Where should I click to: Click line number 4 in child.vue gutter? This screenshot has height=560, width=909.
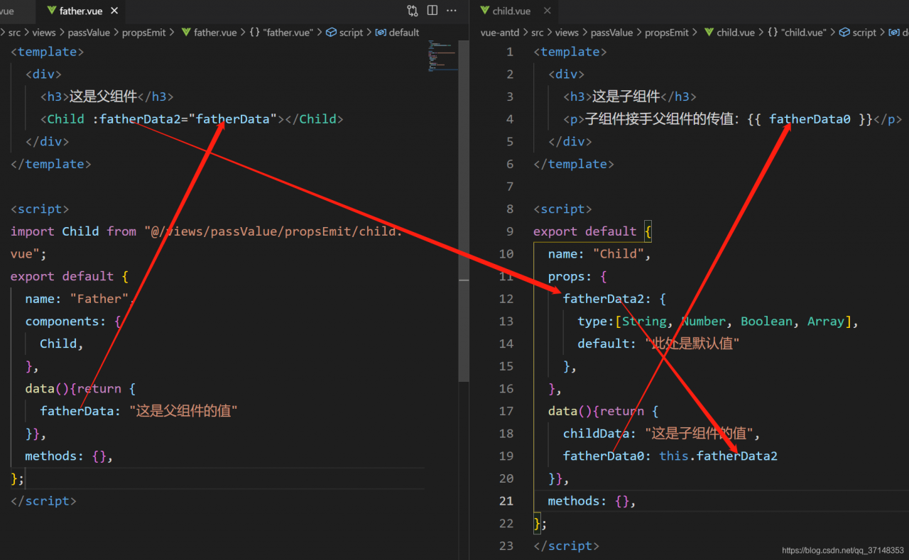click(x=509, y=119)
